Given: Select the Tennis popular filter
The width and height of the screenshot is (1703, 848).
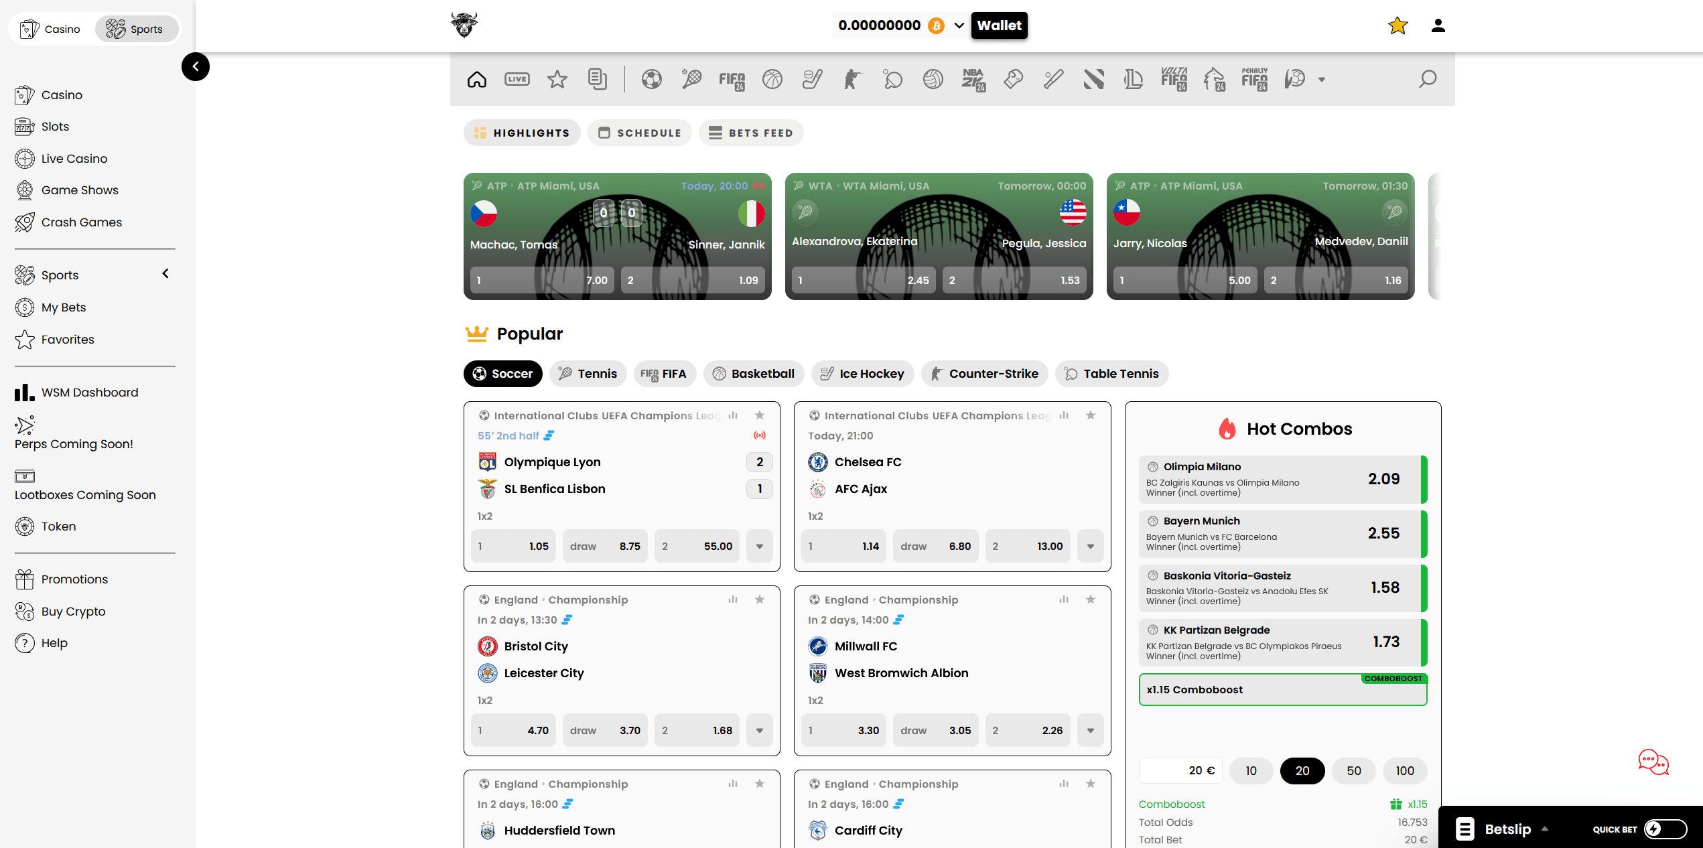Looking at the screenshot, I should pyautogui.click(x=588, y=374).
